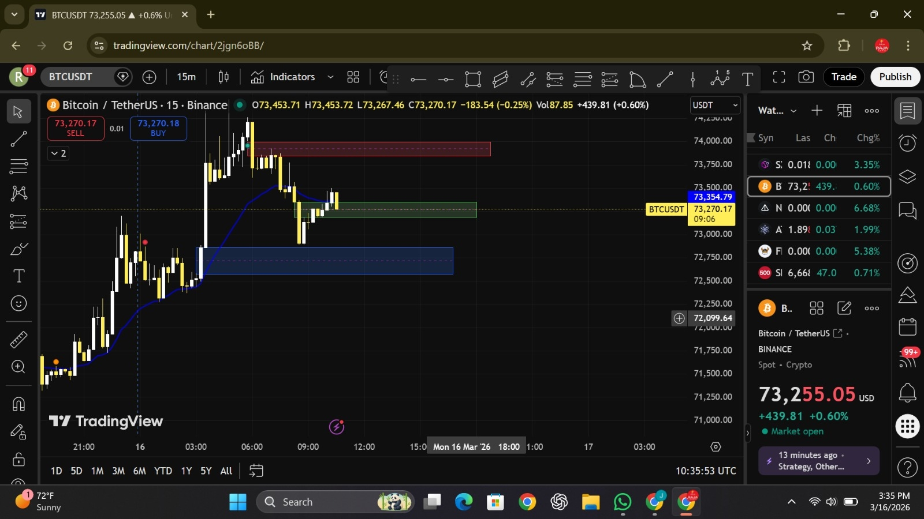Open the notifications bell
The image size is (924, 519).
tap(907, 393)
